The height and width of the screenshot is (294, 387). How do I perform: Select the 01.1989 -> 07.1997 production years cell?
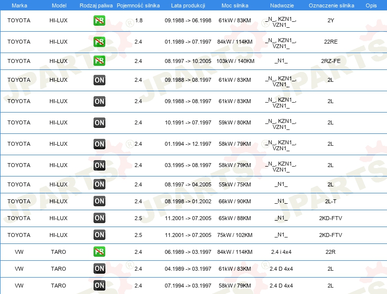[188, 42]
